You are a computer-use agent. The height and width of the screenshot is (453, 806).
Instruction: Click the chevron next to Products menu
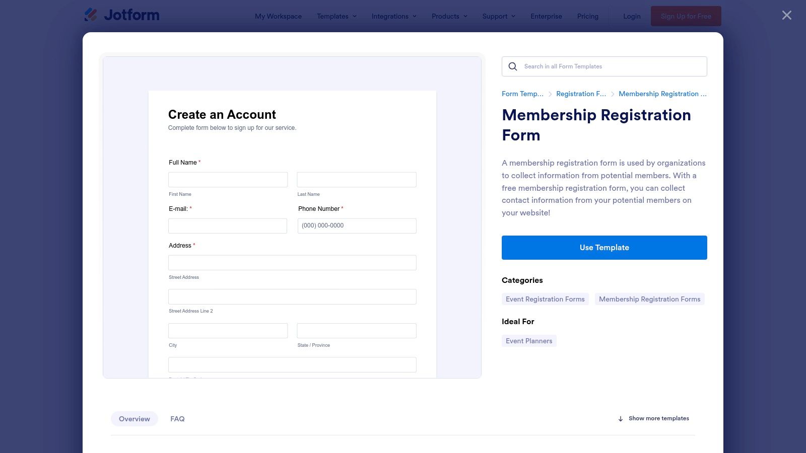465,16
